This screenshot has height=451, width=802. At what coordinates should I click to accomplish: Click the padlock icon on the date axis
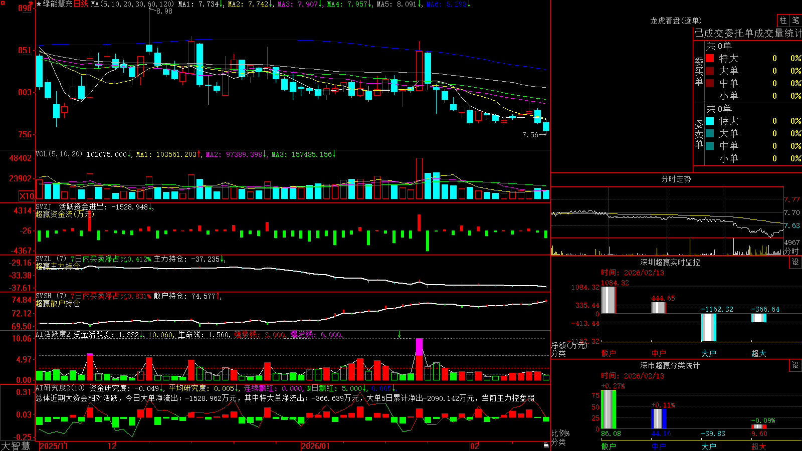(x=546, y=445)
